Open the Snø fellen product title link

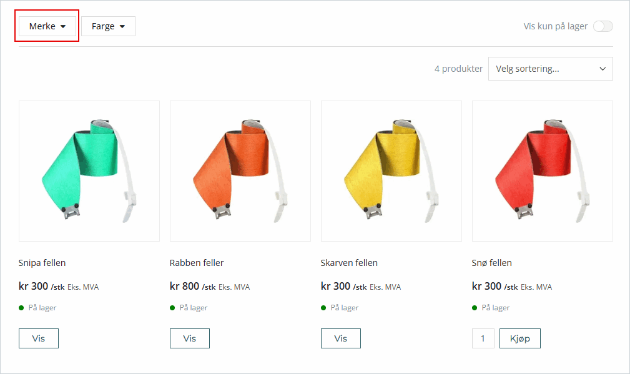tap(492, 263)
